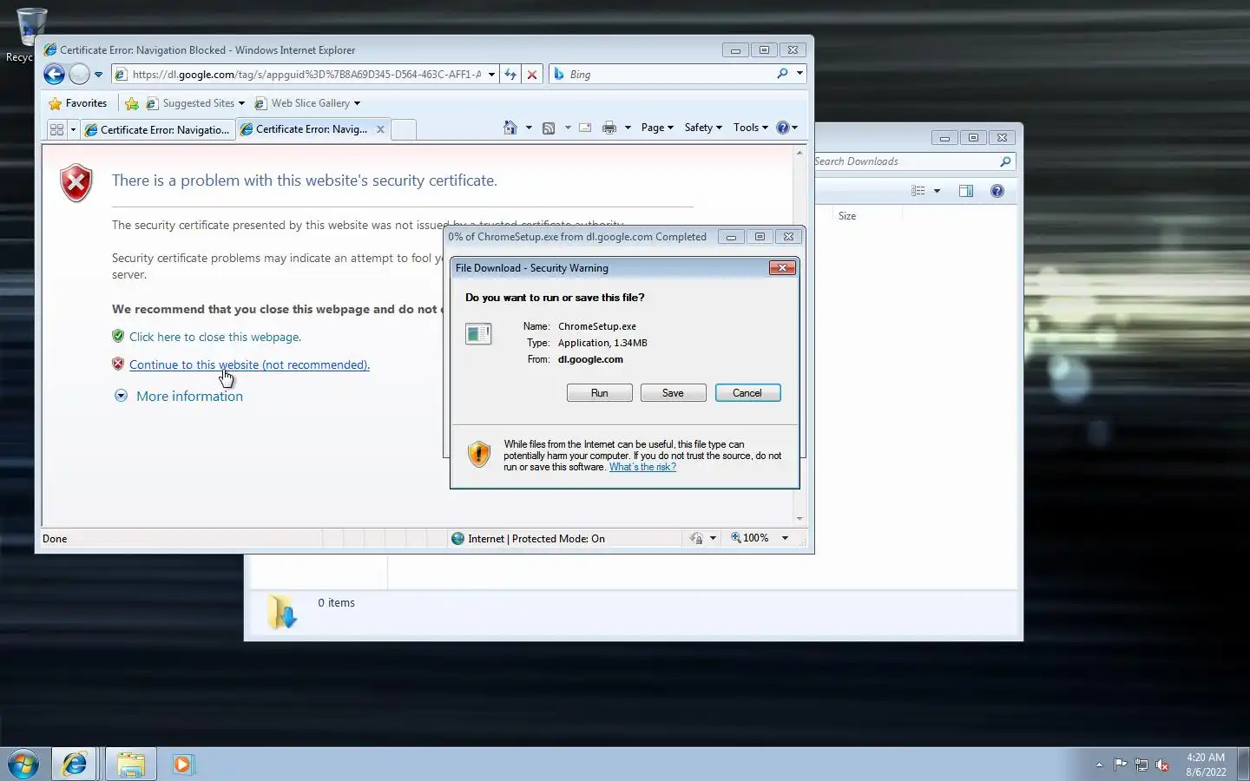Switch to first Certificate Error tab

157,129
